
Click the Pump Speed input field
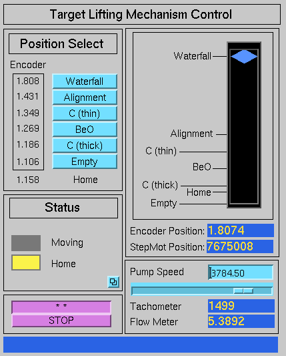pos(241,273)
